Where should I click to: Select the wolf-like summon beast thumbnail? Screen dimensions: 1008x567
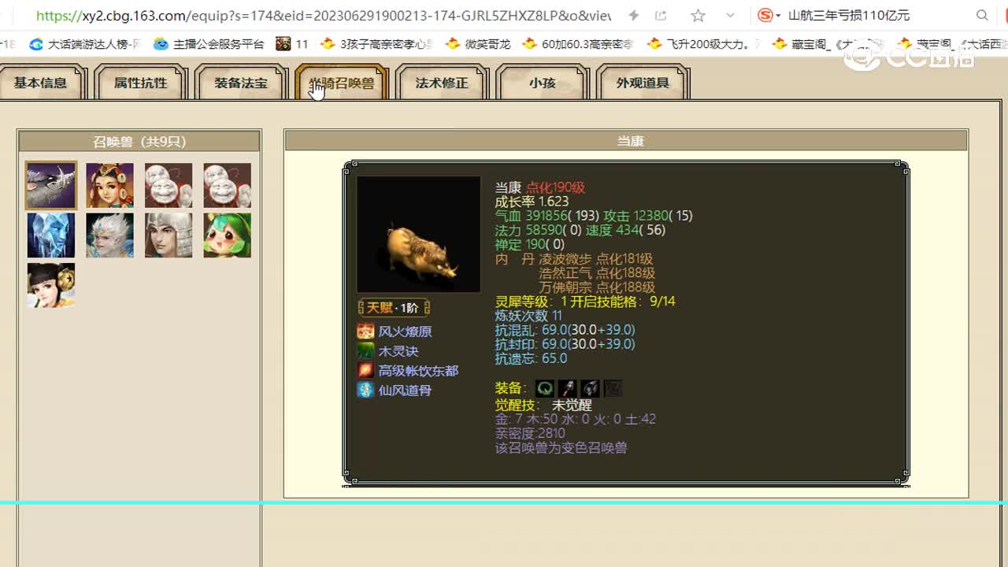[51, 186]
